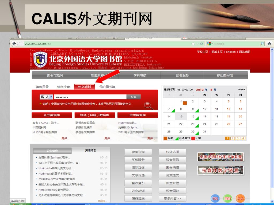Select day 15 in the calendar
This screenshot has height=205, width=274.
point(181,116)
